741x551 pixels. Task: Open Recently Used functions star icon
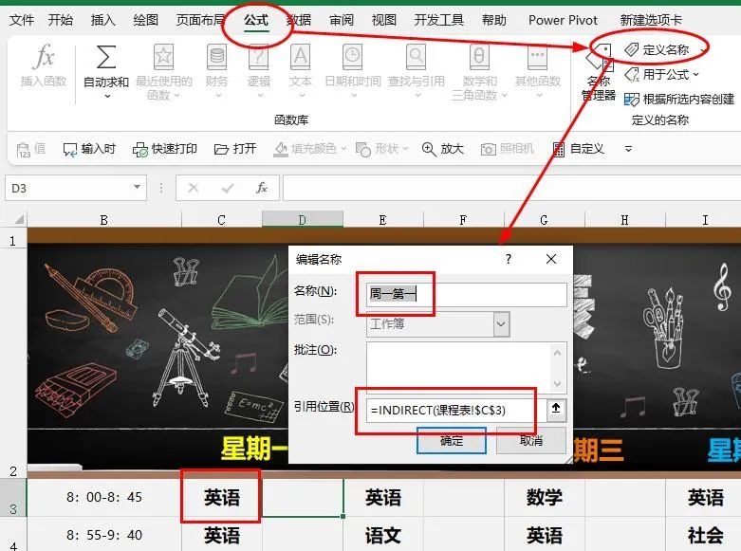pyautogui.click(x=163, y=57)
